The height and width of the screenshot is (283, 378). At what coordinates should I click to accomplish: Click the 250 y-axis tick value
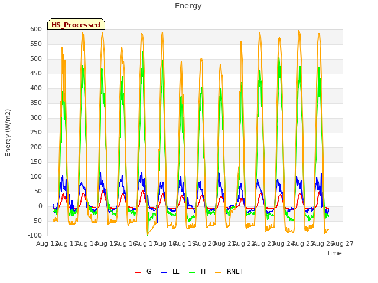coord(36,132)
